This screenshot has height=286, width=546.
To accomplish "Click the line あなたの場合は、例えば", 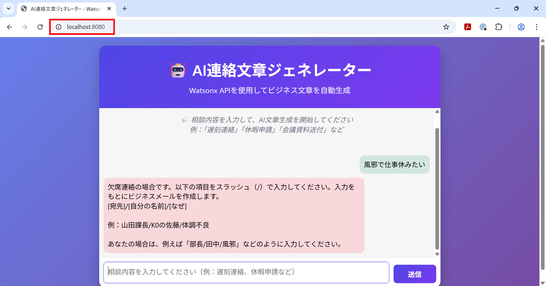I will click(x=225, y=244).
